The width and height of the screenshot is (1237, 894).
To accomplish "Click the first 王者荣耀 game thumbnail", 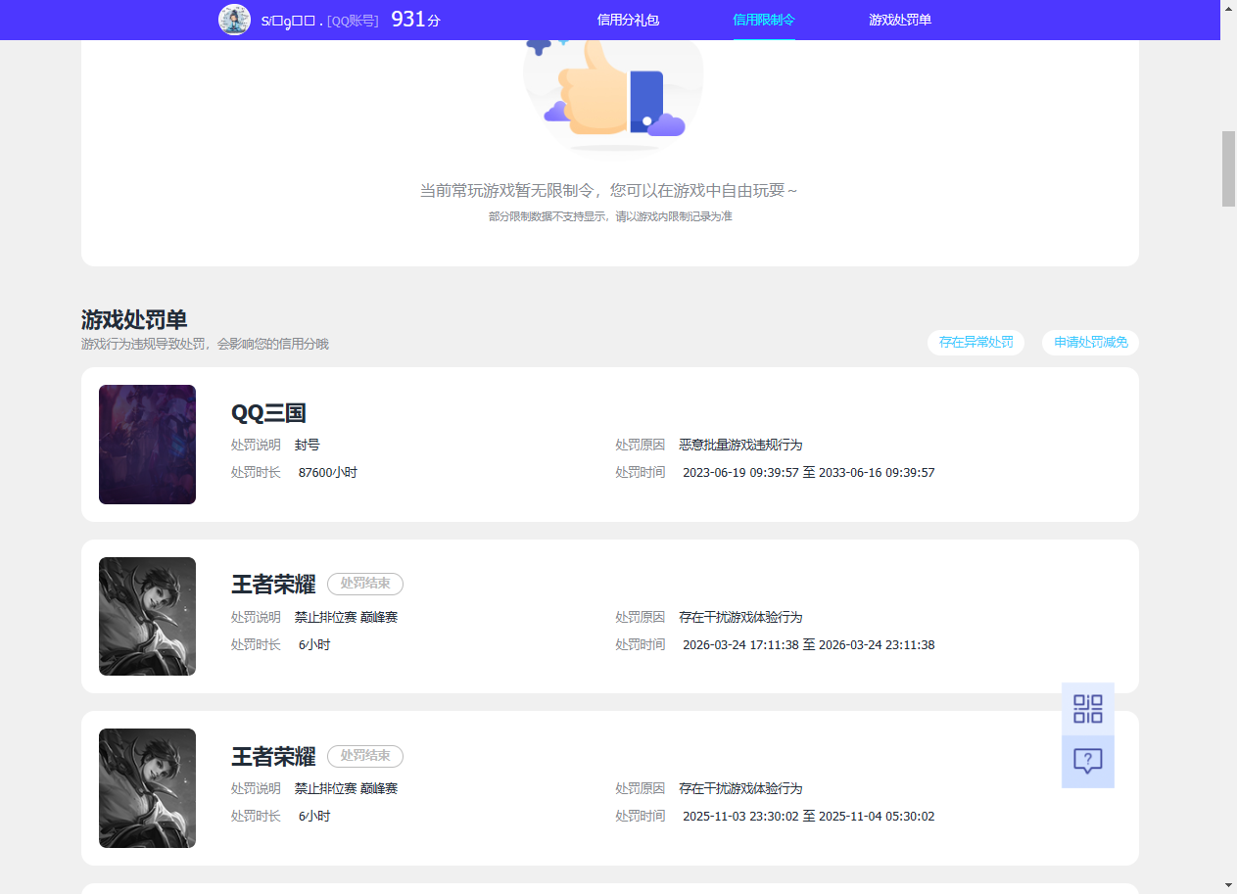I will 147,616.
